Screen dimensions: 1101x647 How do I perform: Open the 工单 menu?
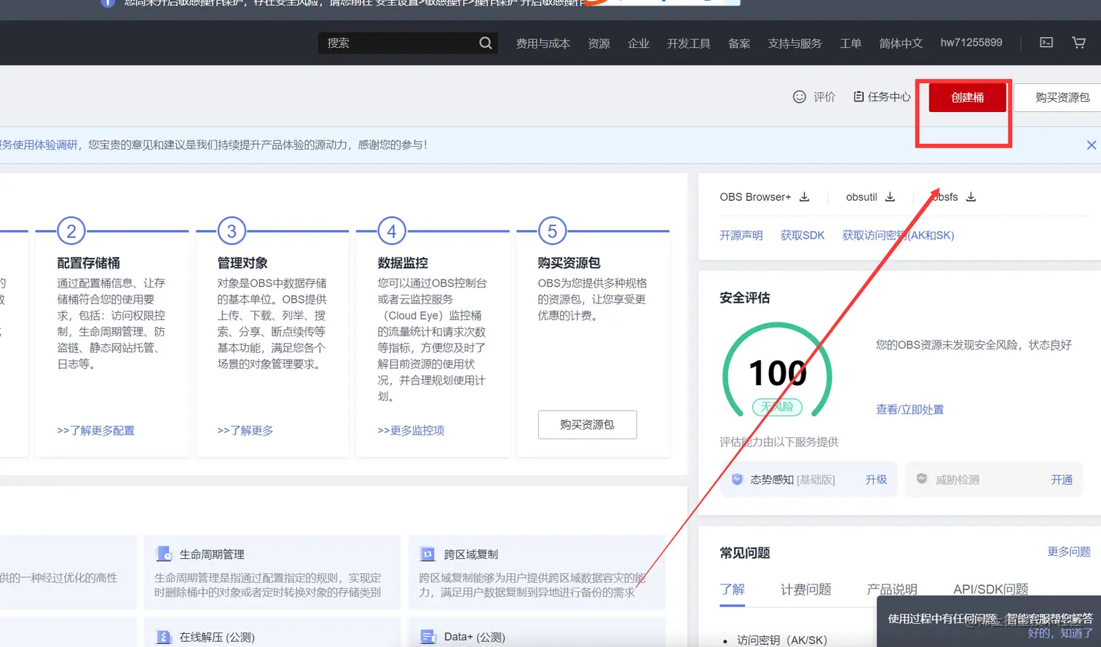851,44
